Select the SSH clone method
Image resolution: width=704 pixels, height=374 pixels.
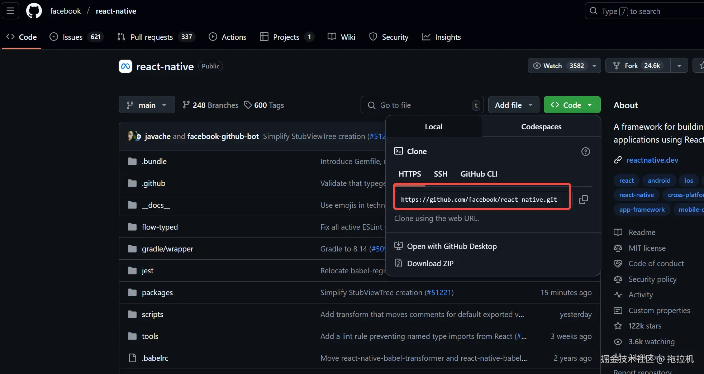click(441, 174)
